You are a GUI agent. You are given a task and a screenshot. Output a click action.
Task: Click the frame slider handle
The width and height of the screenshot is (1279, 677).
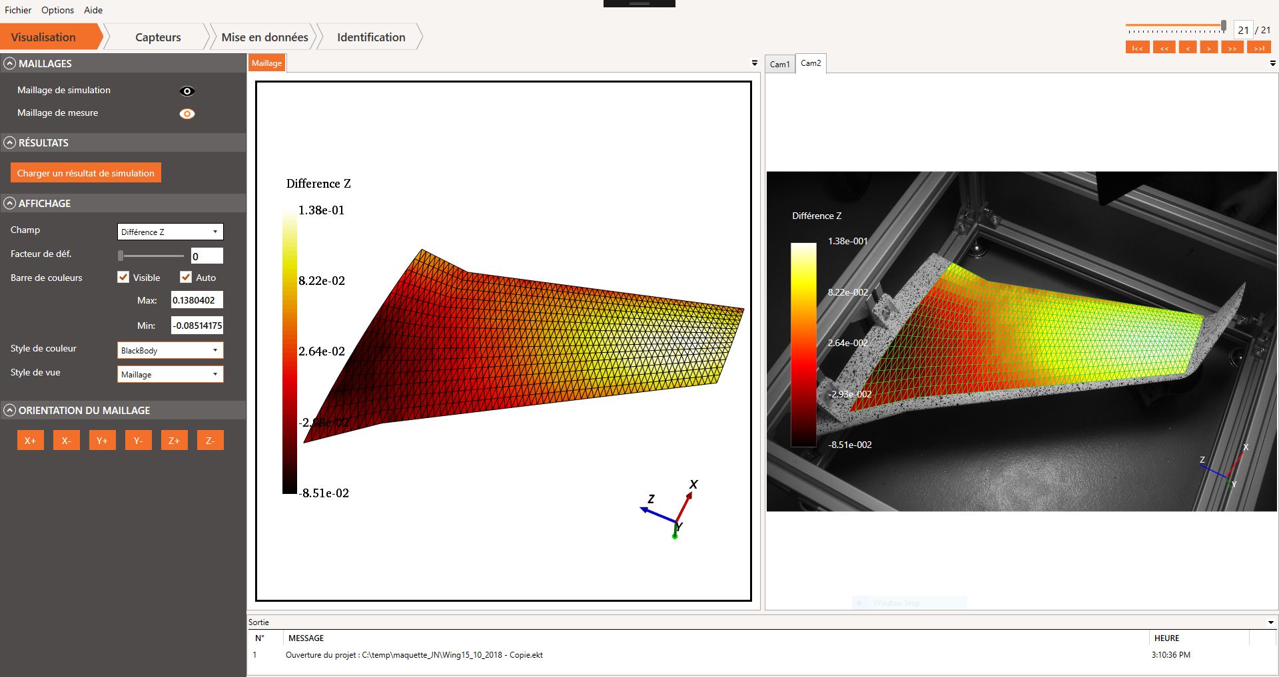click(x=1224, y=26)
